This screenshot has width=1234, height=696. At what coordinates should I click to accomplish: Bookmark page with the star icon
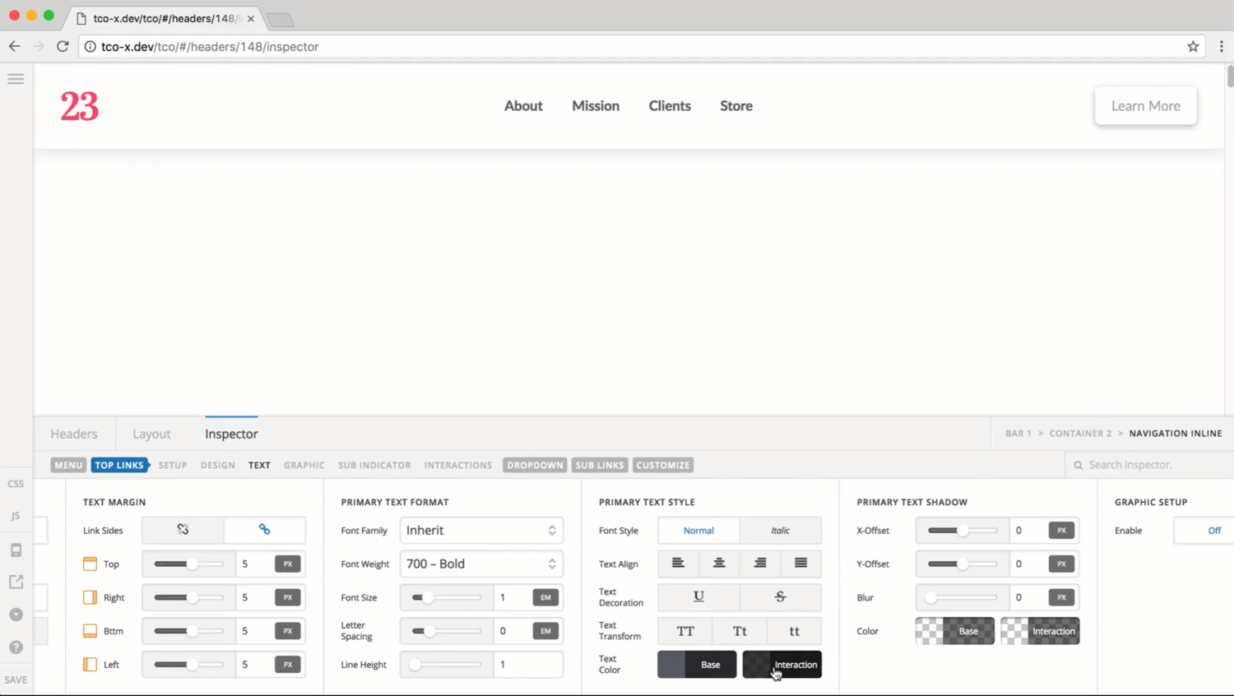pos(1193,47)
